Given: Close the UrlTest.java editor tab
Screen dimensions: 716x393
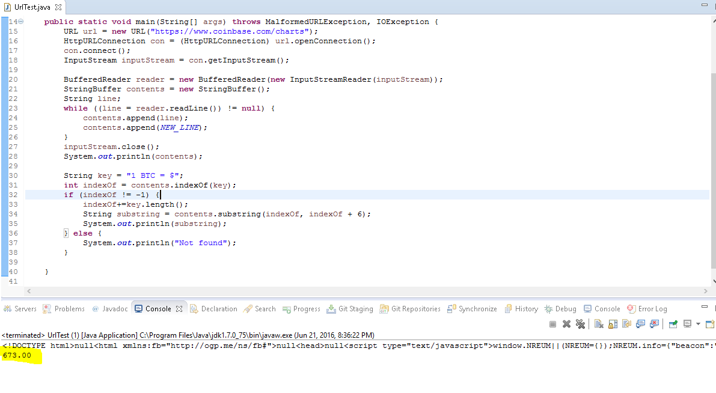Looking at the screenshot, I should click(x=58, y=7).
